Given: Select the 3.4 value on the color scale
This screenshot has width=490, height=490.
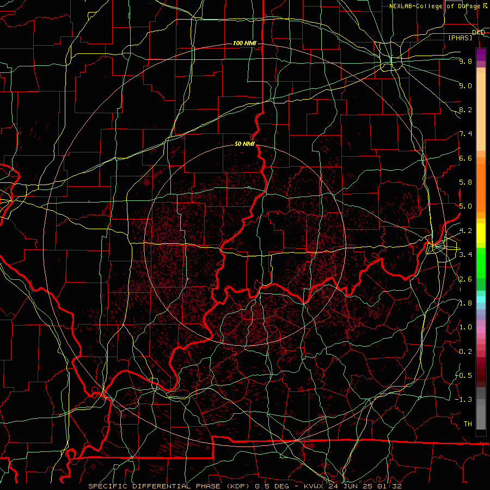Looking at the screenshot, I should coord(465,255).
